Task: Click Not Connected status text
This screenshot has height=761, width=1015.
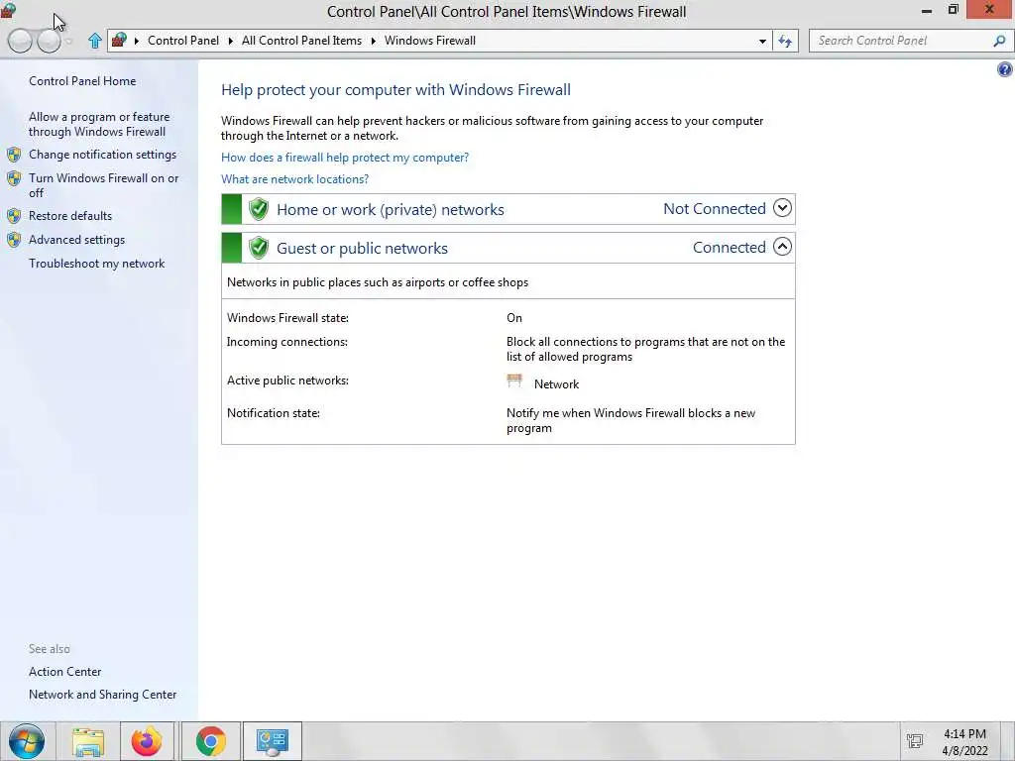Action: point(715,209)
